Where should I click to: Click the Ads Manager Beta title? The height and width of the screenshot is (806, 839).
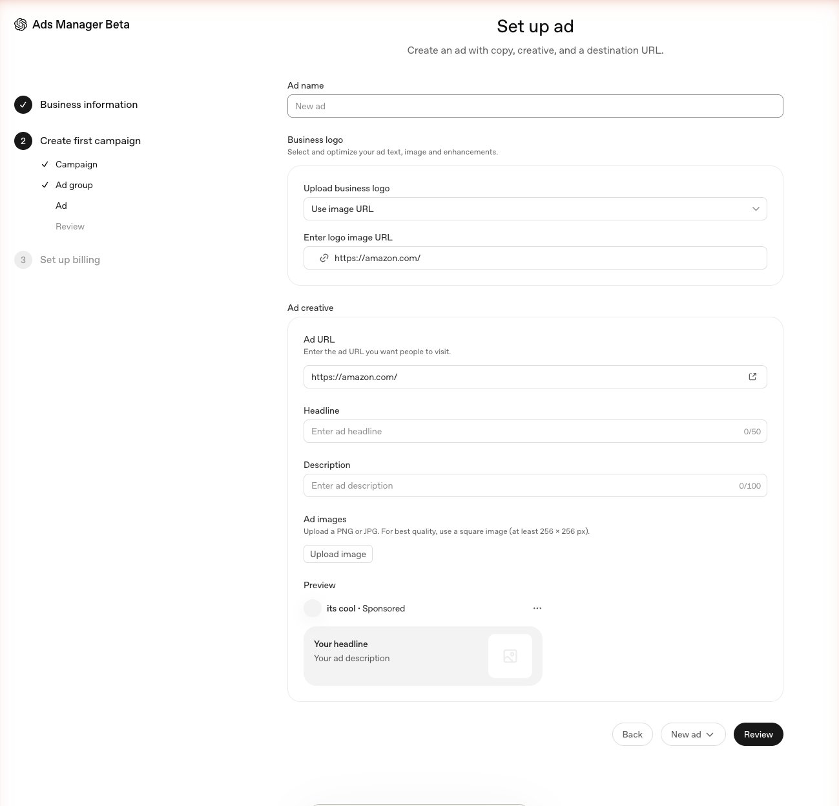[x=81, y=25]
